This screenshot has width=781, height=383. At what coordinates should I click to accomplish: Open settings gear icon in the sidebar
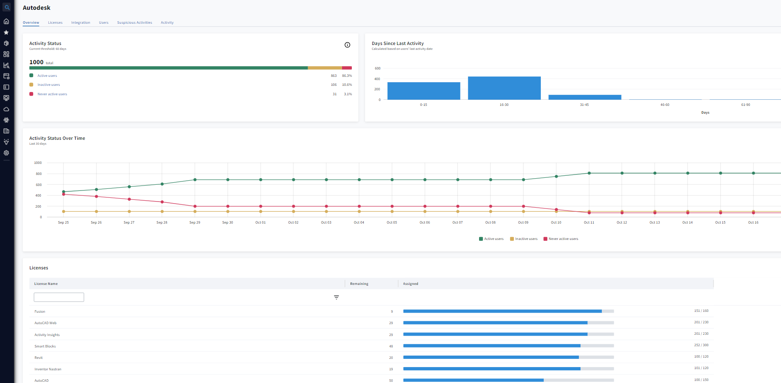[6, 153]
